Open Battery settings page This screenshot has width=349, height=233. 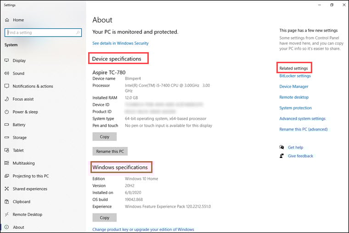19,125
